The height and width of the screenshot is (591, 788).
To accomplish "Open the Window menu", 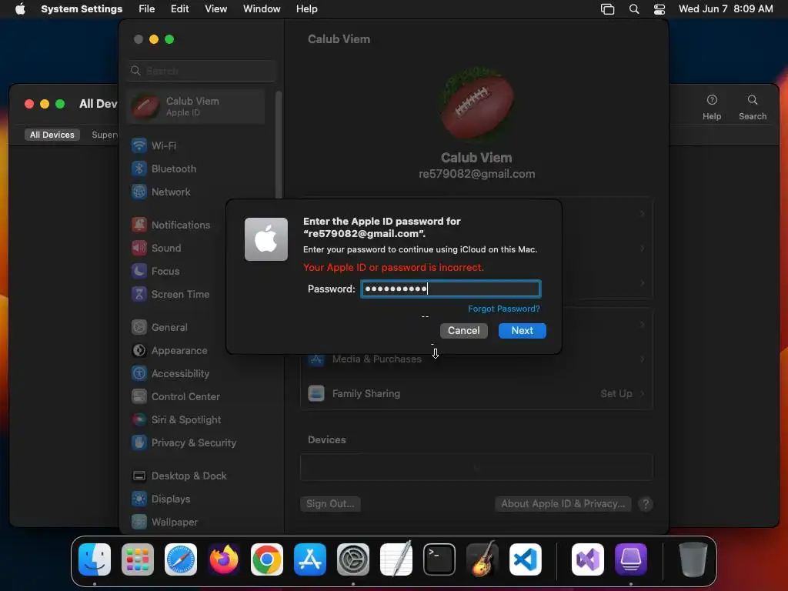I will (x=262, y=9).
